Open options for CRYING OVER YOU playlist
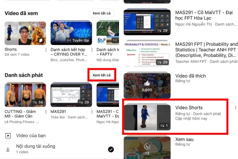238x159 pixels. [92, 50]
